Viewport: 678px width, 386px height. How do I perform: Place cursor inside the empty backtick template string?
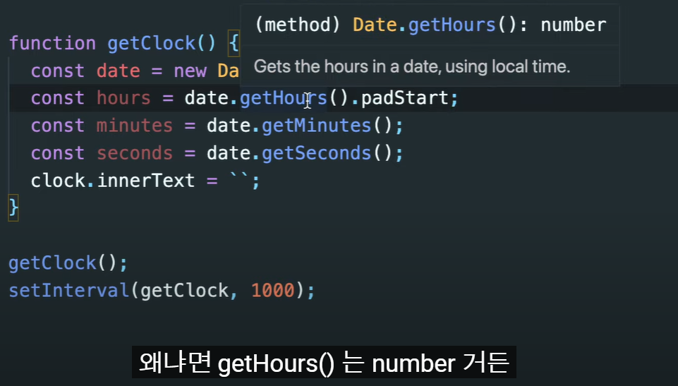(x=239, y=177)
